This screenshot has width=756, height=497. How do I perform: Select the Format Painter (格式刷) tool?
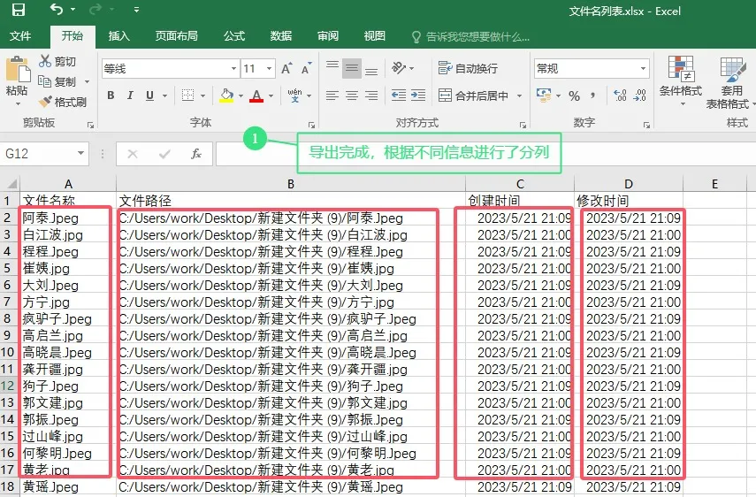[46, 102]
